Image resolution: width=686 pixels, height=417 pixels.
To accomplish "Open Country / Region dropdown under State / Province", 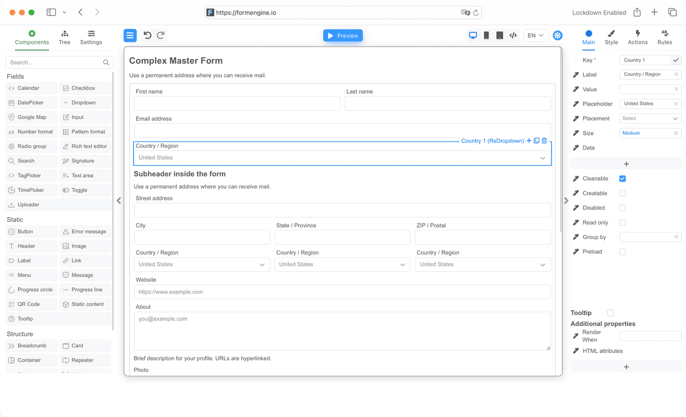I will 342,265.
